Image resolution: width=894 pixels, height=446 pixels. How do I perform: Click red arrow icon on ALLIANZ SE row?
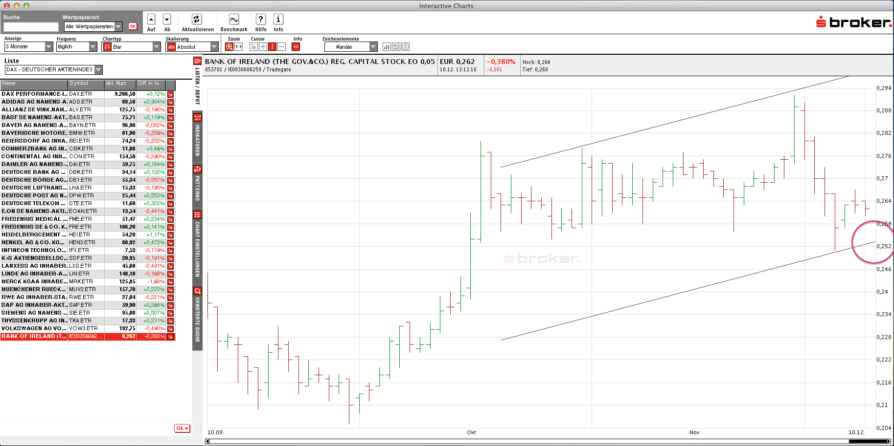click(x=170, y=110)
